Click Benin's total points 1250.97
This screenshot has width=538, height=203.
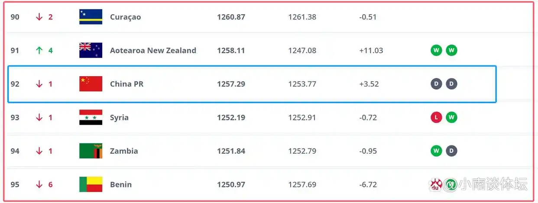pyautogui.click(x=231, y=184)
